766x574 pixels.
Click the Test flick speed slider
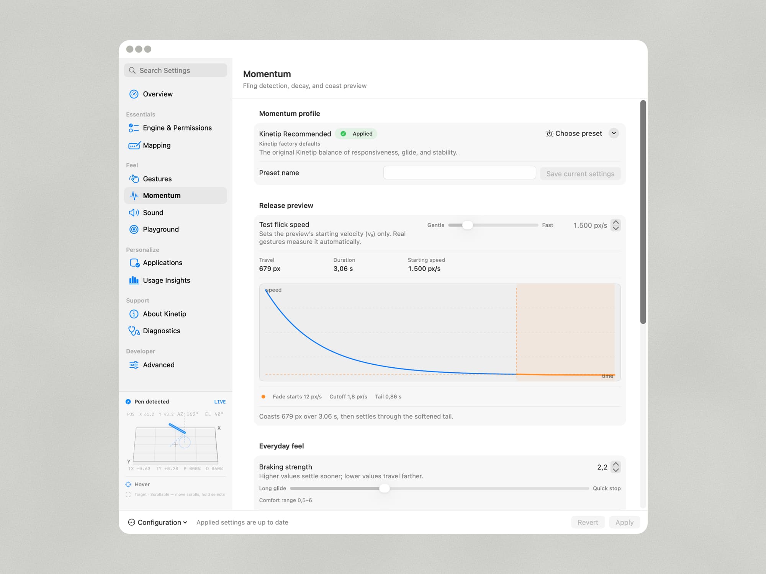pyautogui.click(x=493, y=225)
